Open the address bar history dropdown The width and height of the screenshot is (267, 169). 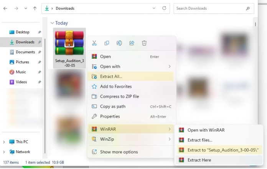154,8
